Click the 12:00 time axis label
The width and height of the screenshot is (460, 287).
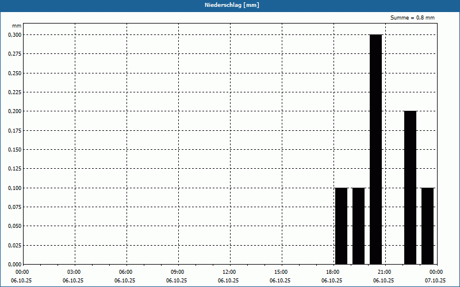[229, 272]
